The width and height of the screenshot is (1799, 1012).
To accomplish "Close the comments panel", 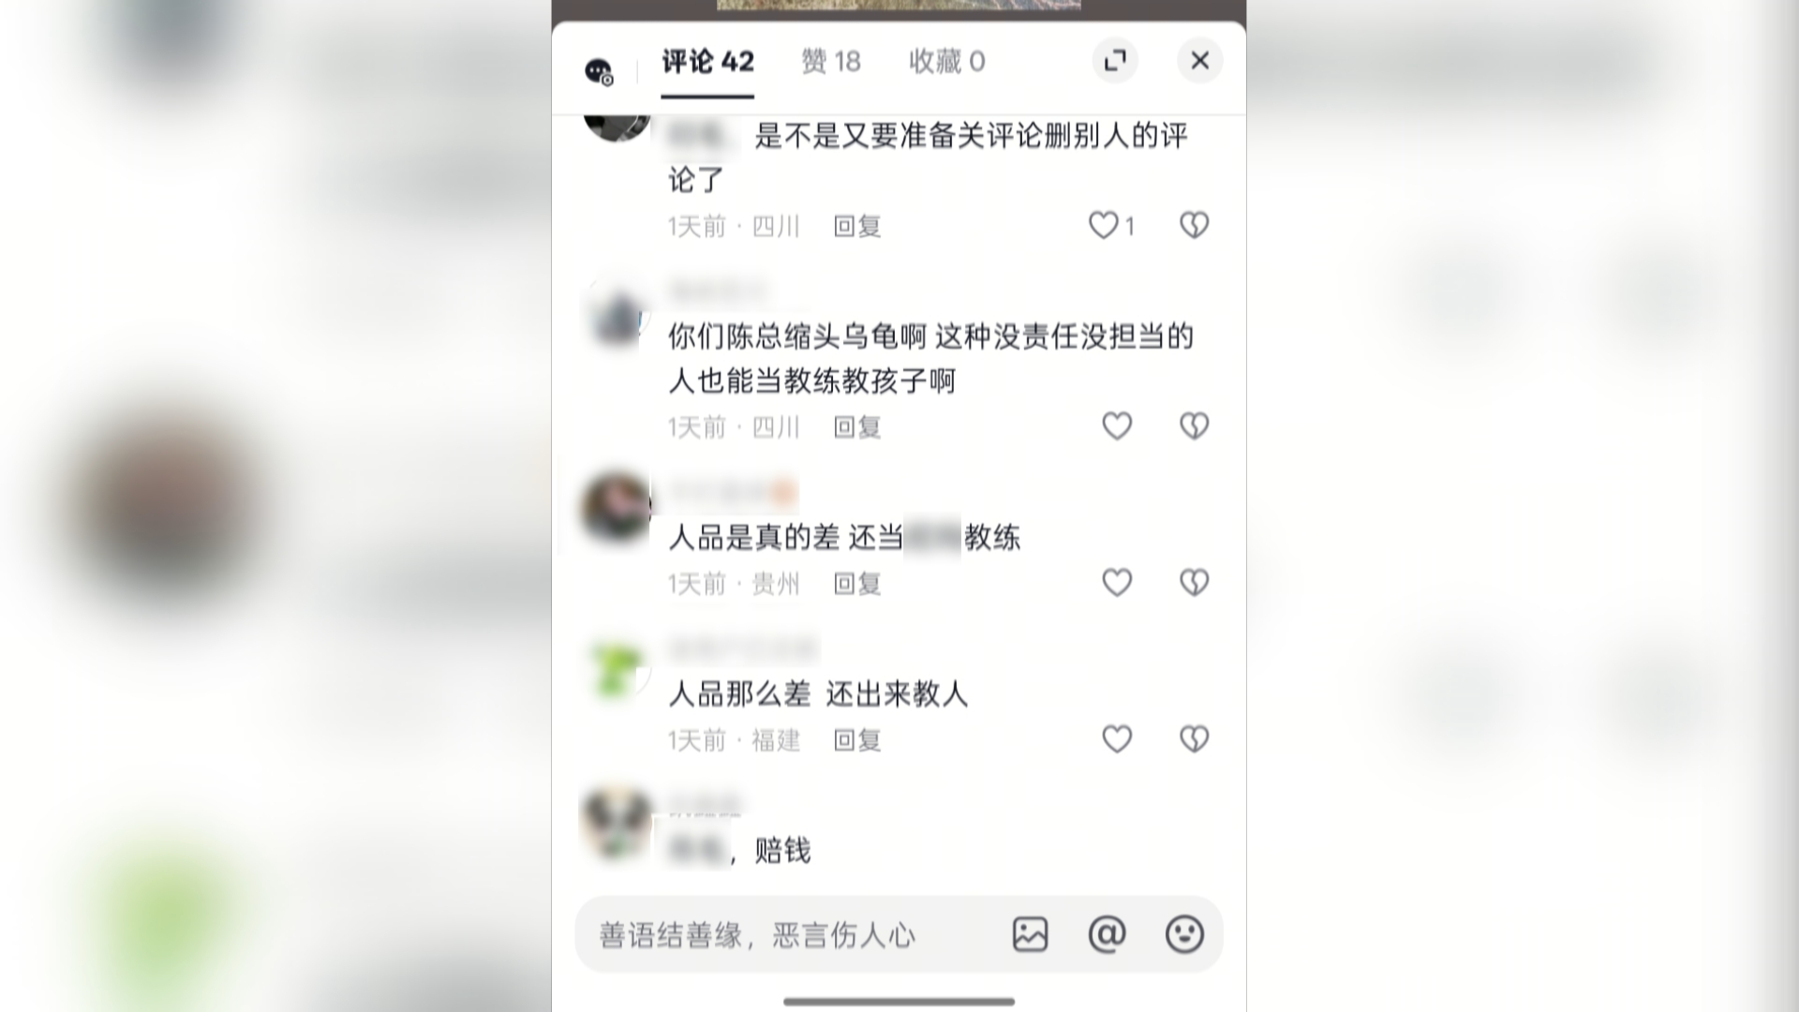I will tap(1200, 61).
